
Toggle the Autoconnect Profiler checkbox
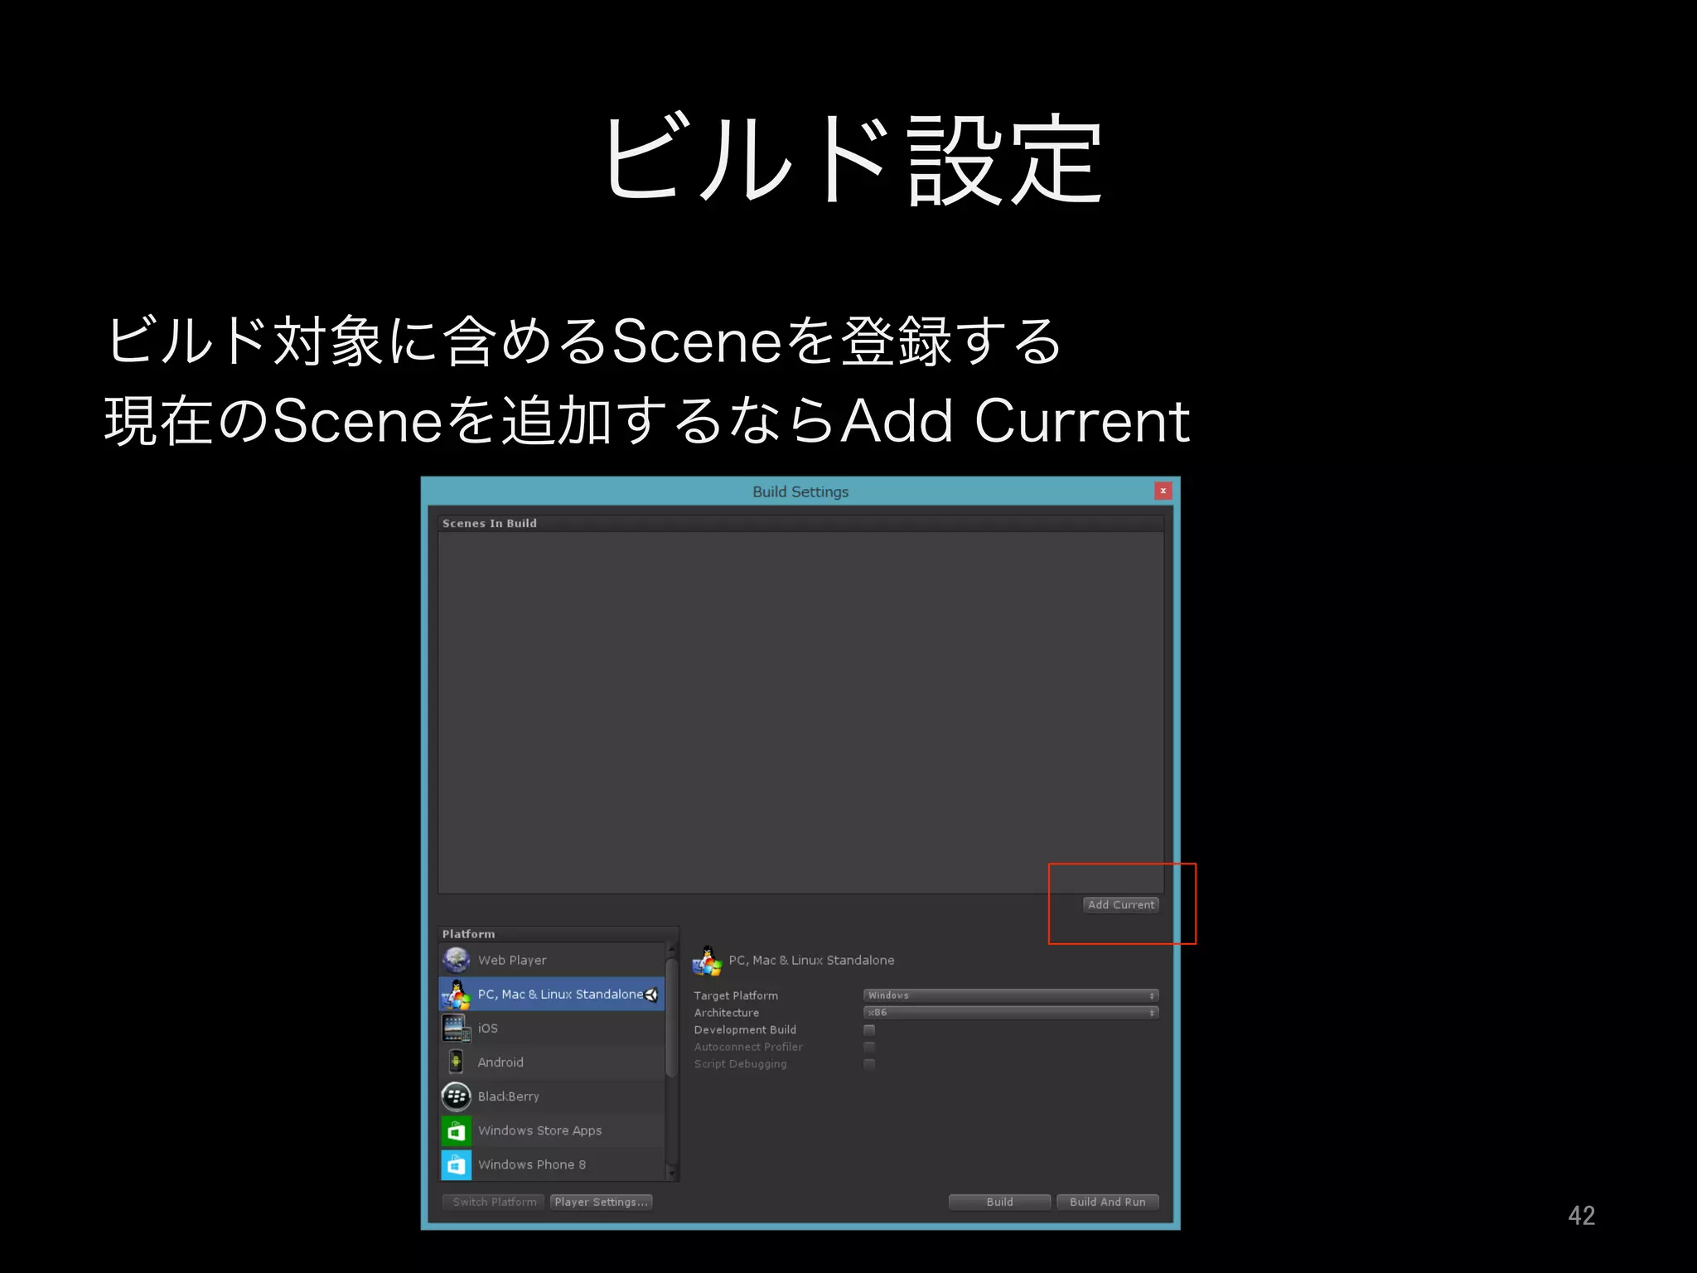point(869,1047)
